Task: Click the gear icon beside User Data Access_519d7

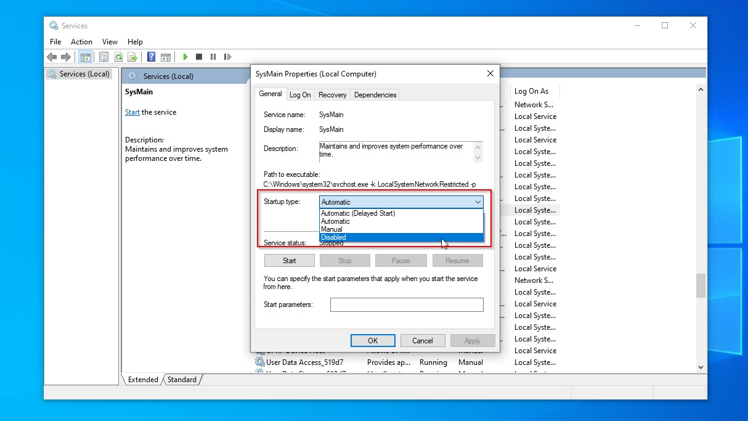Action: click(260, 362)
